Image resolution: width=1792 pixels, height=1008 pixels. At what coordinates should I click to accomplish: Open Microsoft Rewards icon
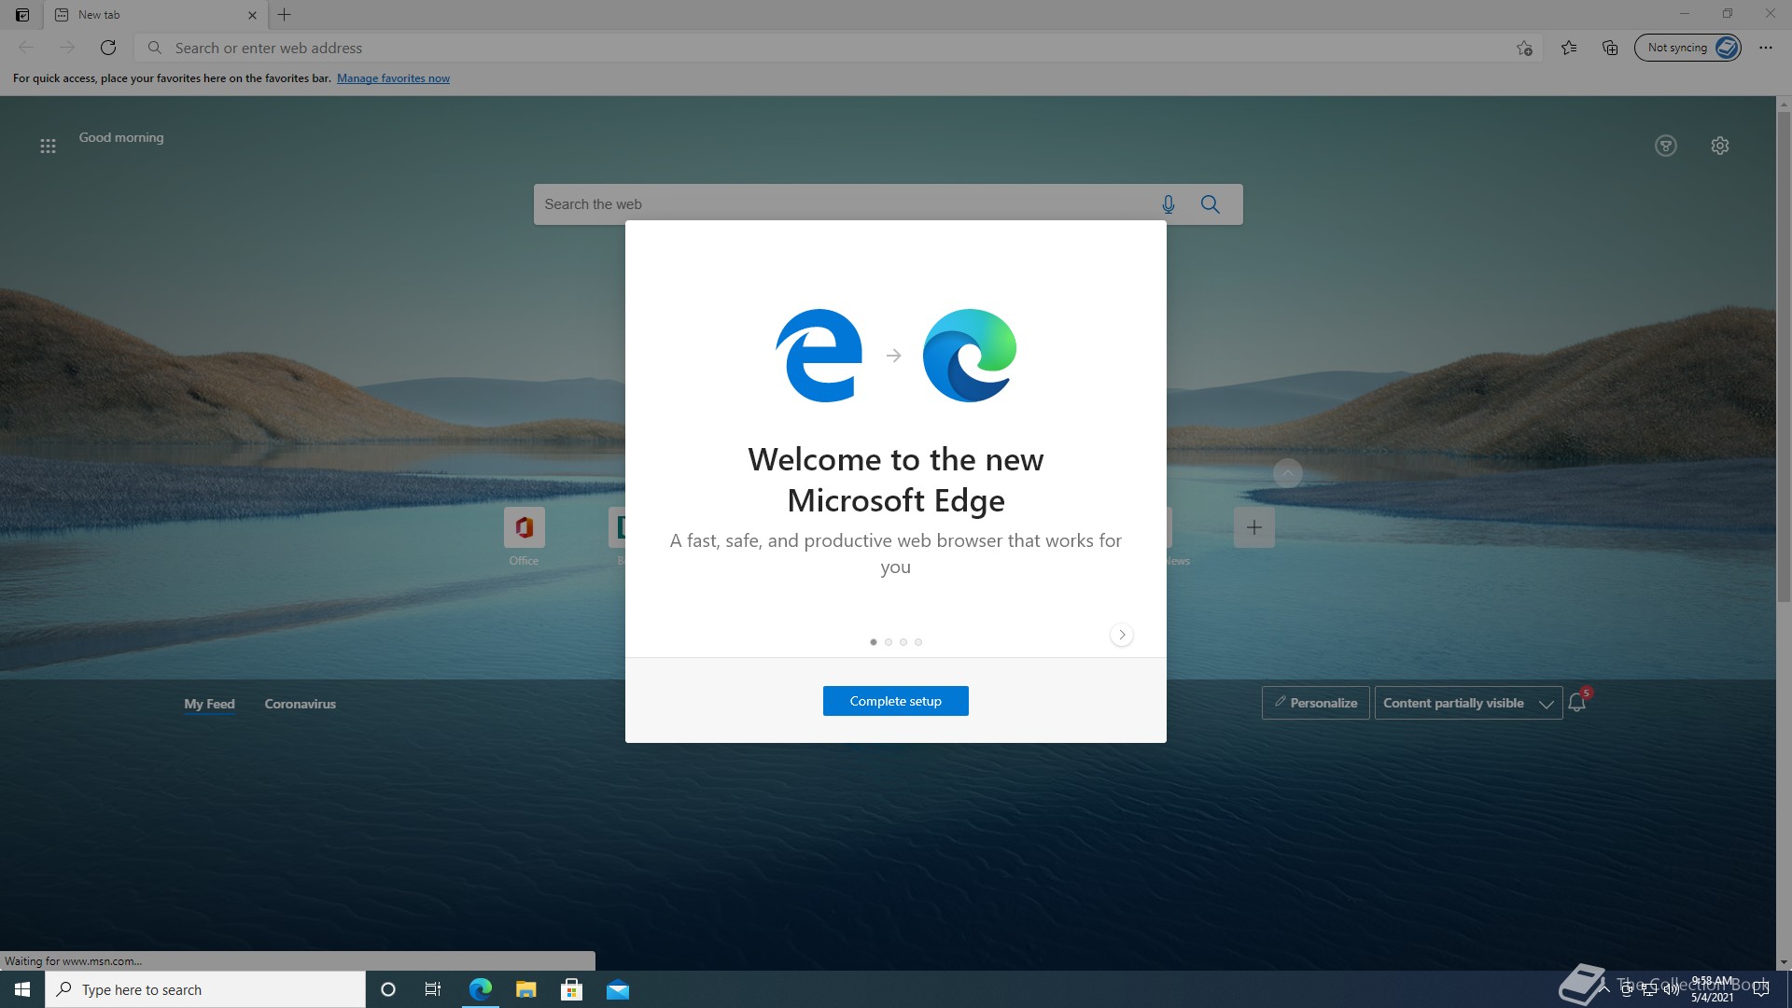coord(1666,146)
